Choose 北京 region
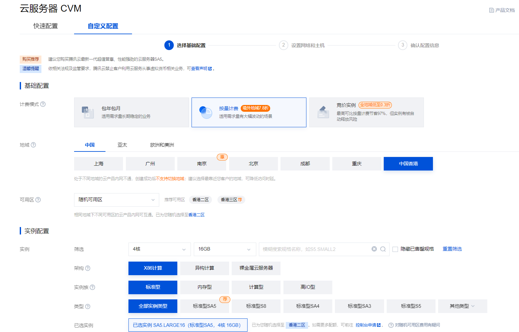Screen dimensions: 519x332 253,164
